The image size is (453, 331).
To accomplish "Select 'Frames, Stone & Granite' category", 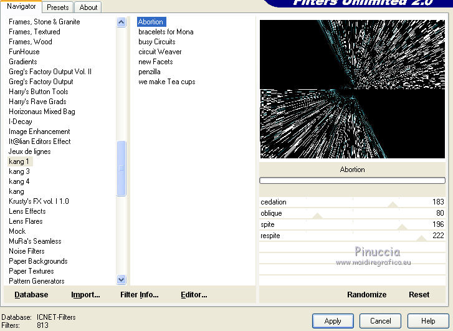I will (44, 22).
